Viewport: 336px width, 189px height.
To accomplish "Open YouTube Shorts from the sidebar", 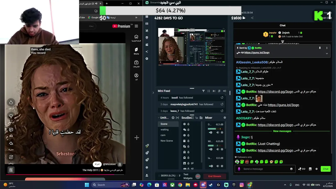I will pyautogui.click(x=136, y=51).
